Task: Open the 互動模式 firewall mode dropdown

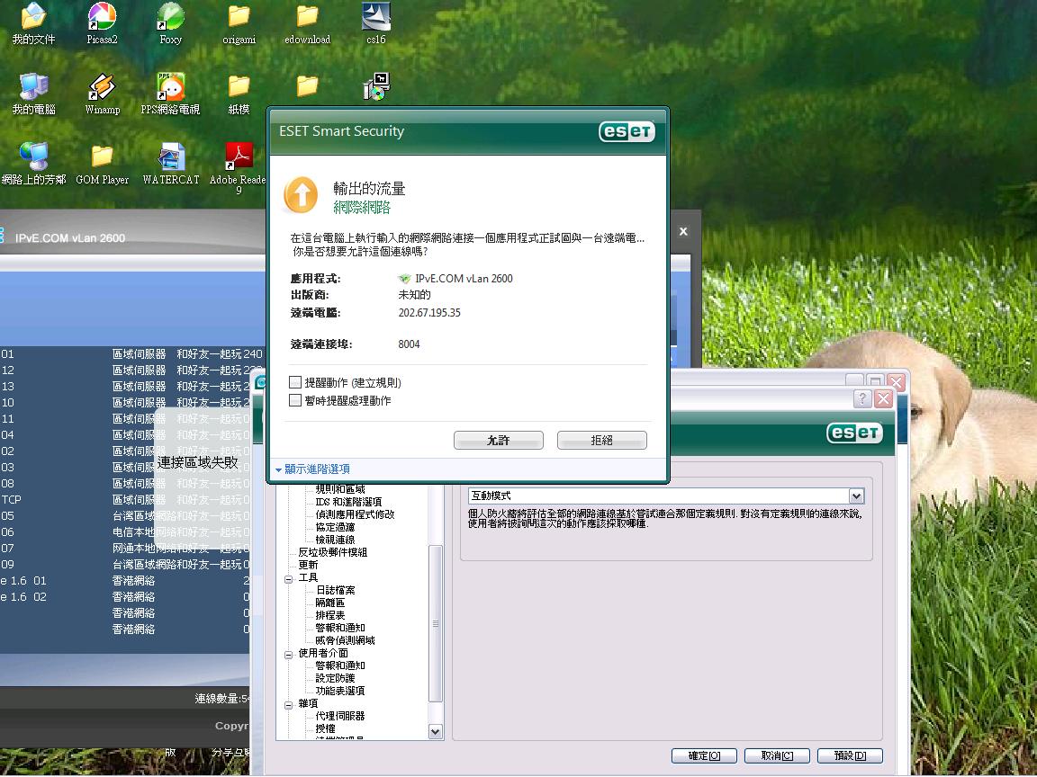Action: (x=856, y=496)
